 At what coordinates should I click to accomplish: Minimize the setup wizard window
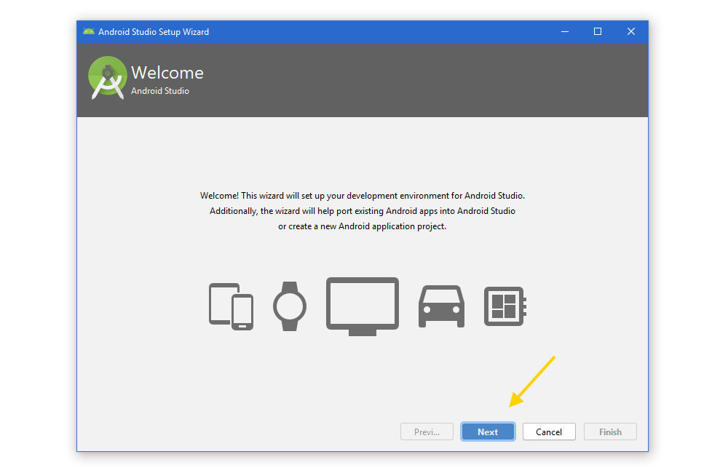565,31
